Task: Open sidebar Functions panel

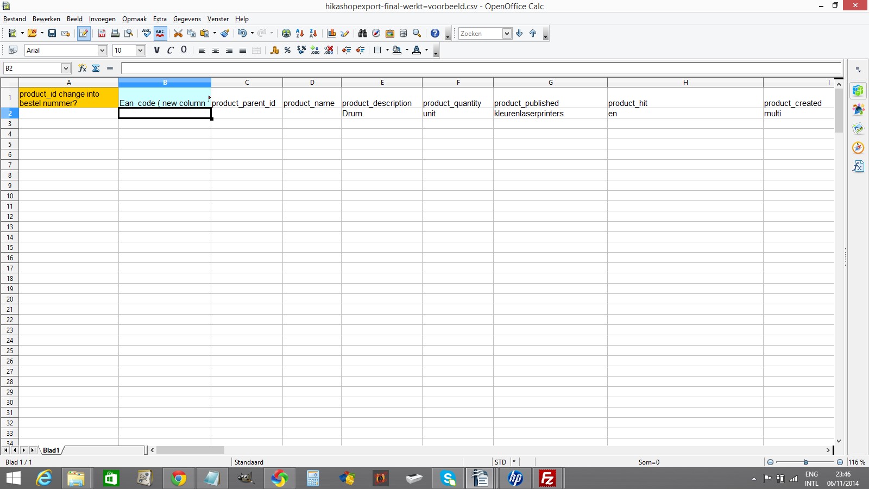Action: point(858,166)
